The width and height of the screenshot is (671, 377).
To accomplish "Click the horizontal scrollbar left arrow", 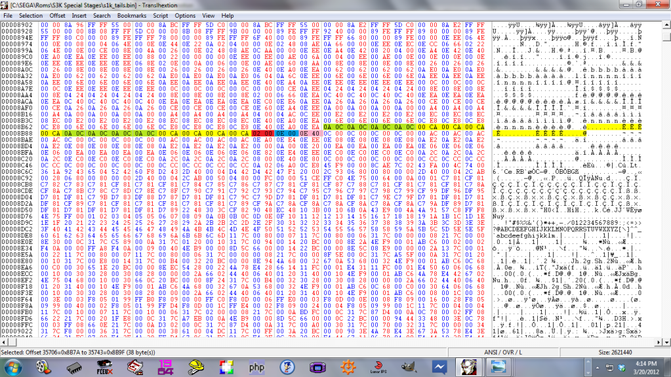I will (x=3, y=342).
